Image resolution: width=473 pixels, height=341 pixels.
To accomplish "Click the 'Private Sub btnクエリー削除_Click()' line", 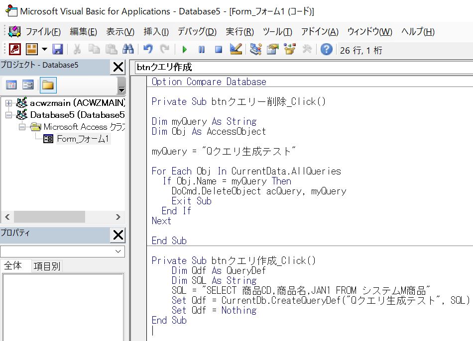I will click(x=238, y=101).
